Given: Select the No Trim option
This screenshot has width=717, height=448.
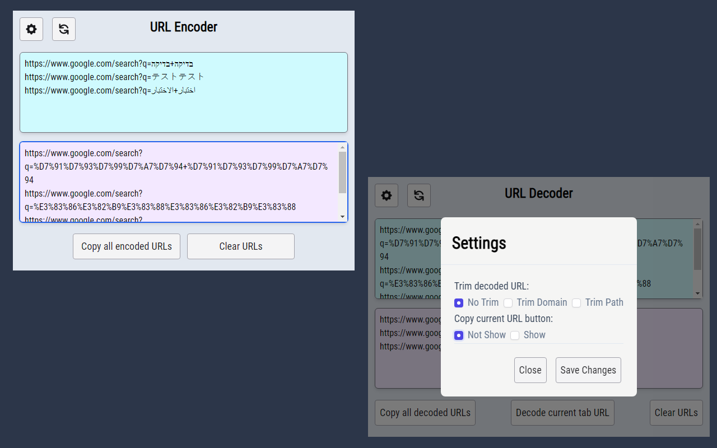Looking at the screenshot, I should click(459, 303).
